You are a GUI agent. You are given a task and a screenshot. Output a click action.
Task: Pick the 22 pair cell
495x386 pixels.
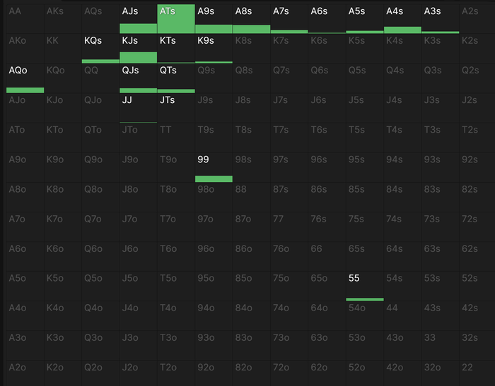click(477, 373)
